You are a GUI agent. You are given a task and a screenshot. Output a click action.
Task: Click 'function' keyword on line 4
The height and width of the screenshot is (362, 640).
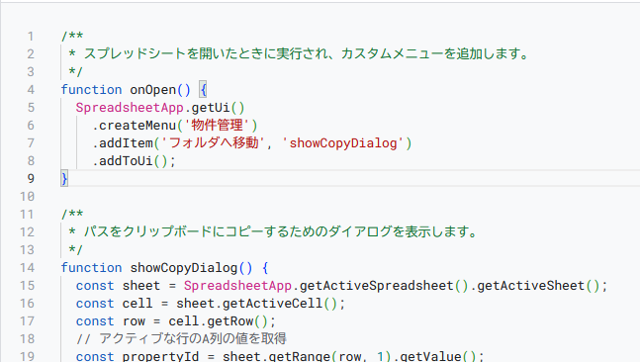[91, 90]
